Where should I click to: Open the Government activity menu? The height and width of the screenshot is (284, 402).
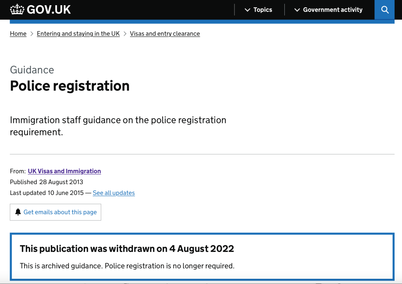tap(328, 10)
